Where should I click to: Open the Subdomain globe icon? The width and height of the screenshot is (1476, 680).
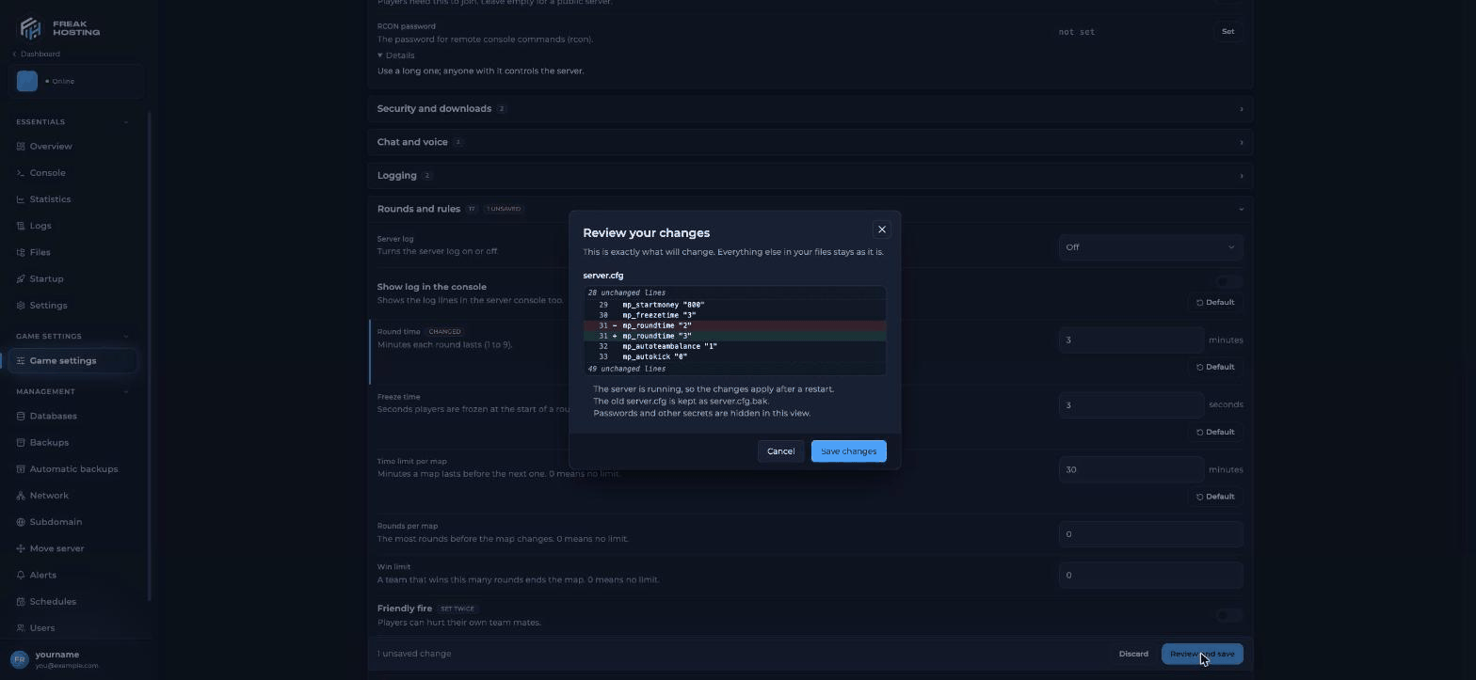[x=21, y=522]
